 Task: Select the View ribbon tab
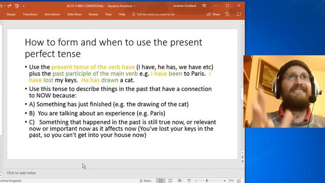click(108, 14)
